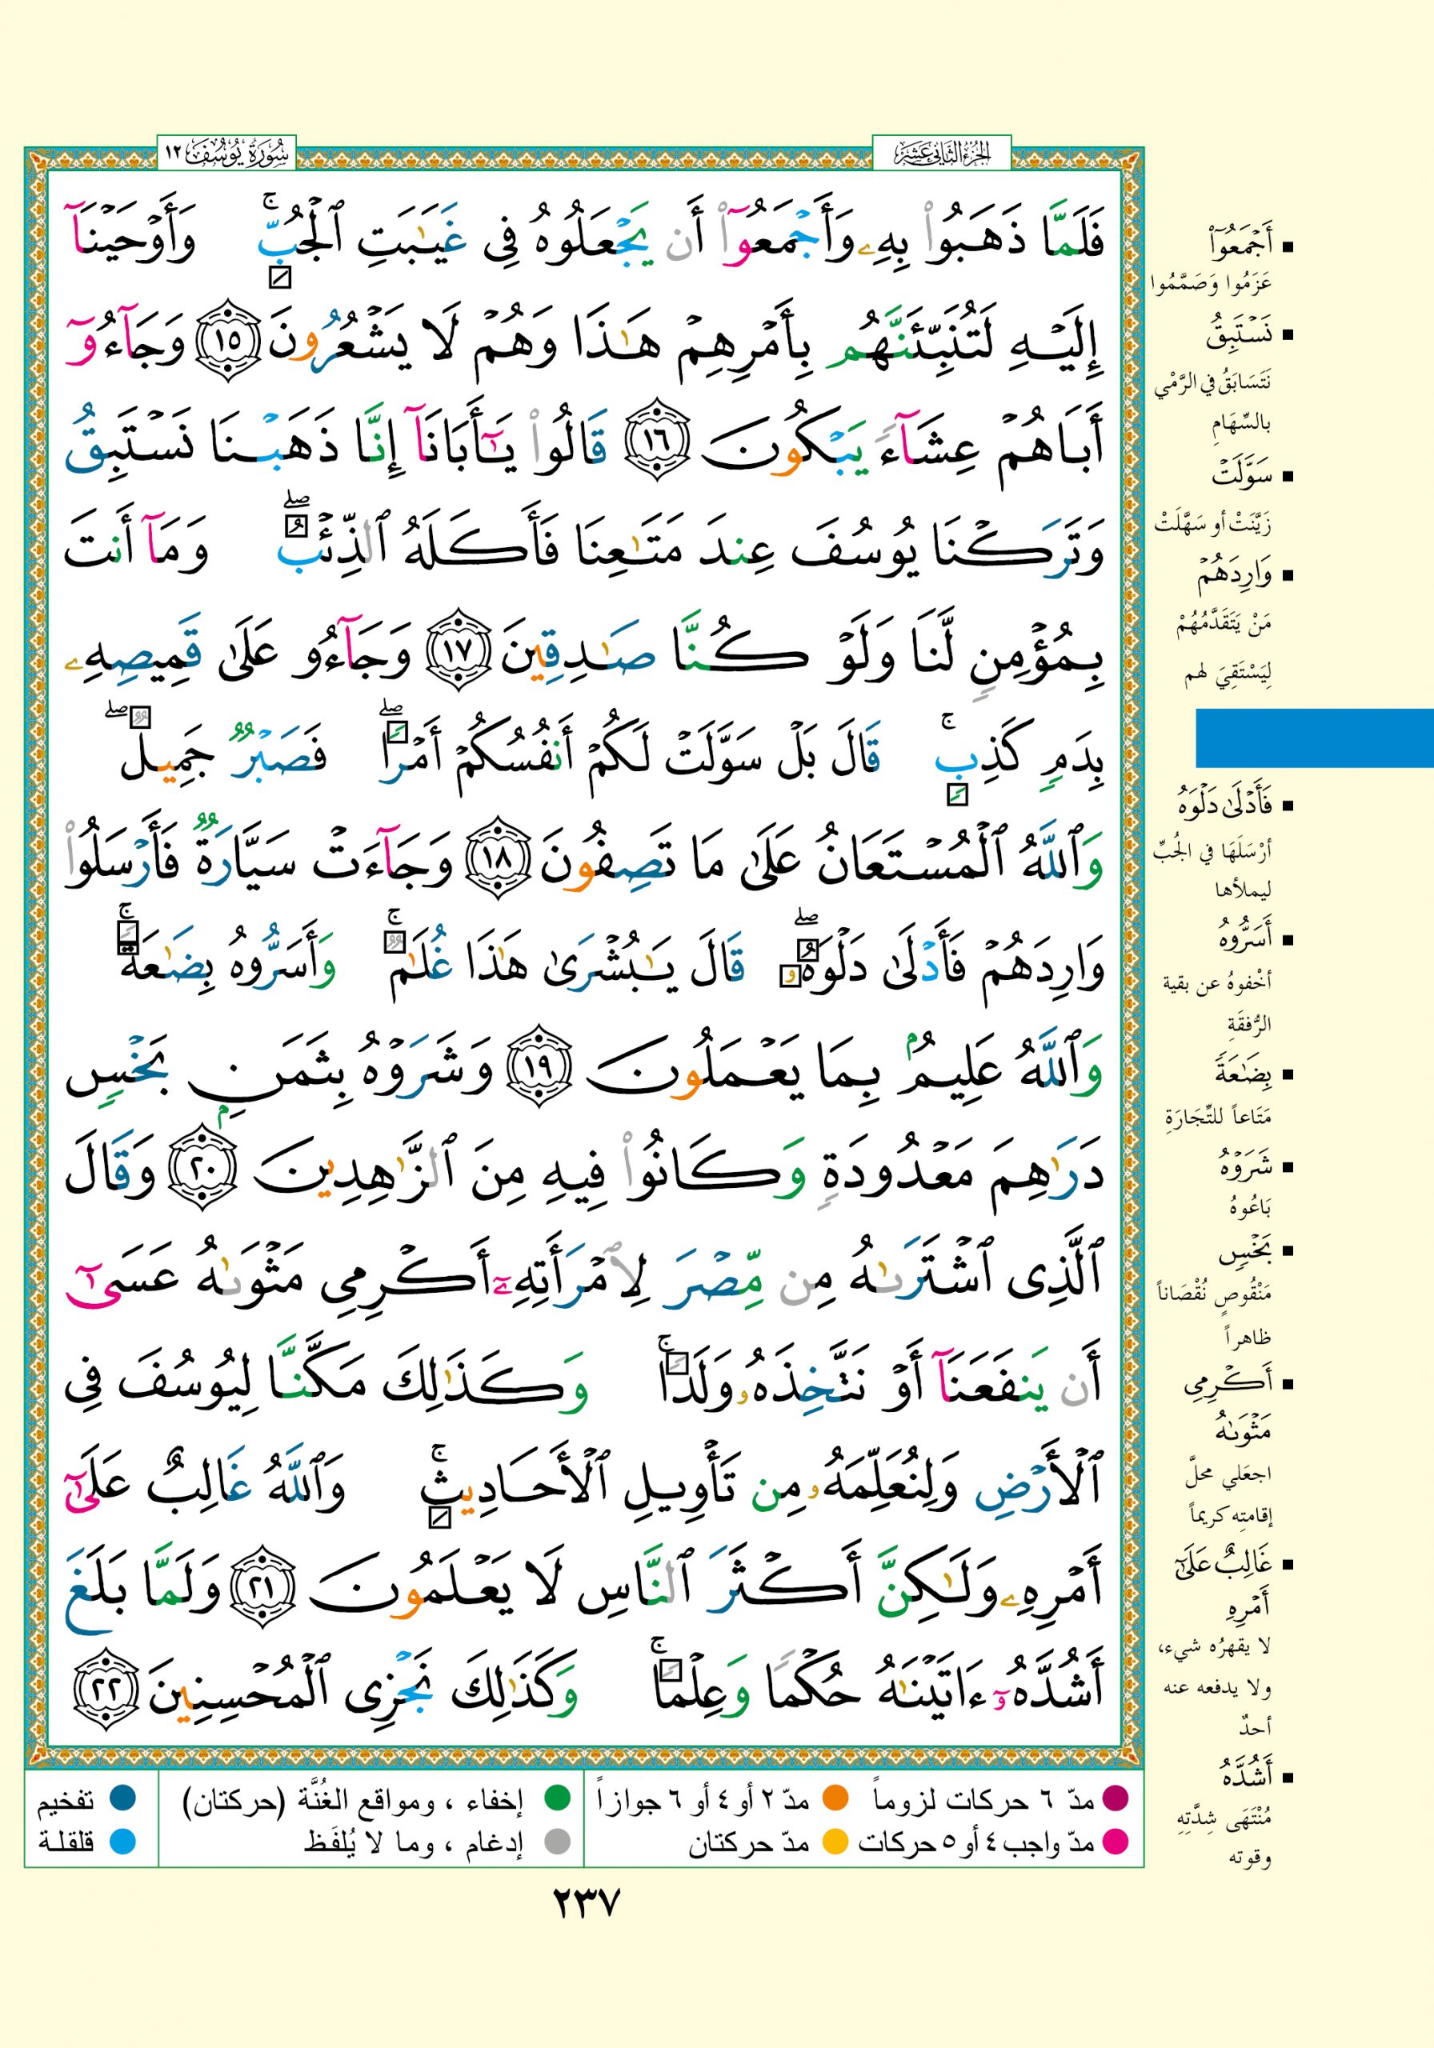Screen dimensions: 1434x2048
Task: Click the green إخفاء legend dot
Action: 557,1799
